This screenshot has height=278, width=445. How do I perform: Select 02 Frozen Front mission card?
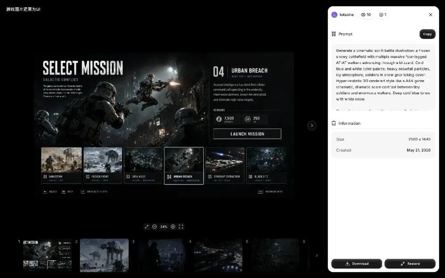(103, 166)
